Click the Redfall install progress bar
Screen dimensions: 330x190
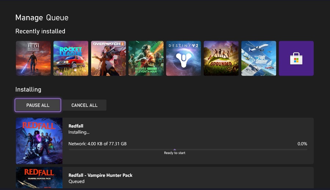(x=188, y=149)
